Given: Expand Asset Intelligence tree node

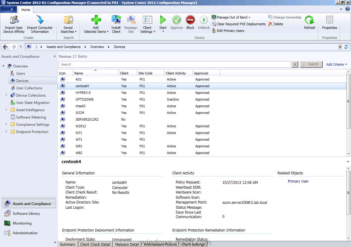Looking at the screenshot, I should tap(6, 110).
